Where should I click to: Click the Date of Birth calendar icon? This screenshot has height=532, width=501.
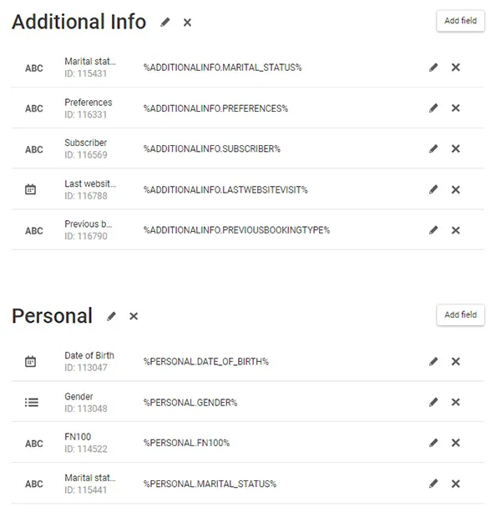(x=31, y=362)
